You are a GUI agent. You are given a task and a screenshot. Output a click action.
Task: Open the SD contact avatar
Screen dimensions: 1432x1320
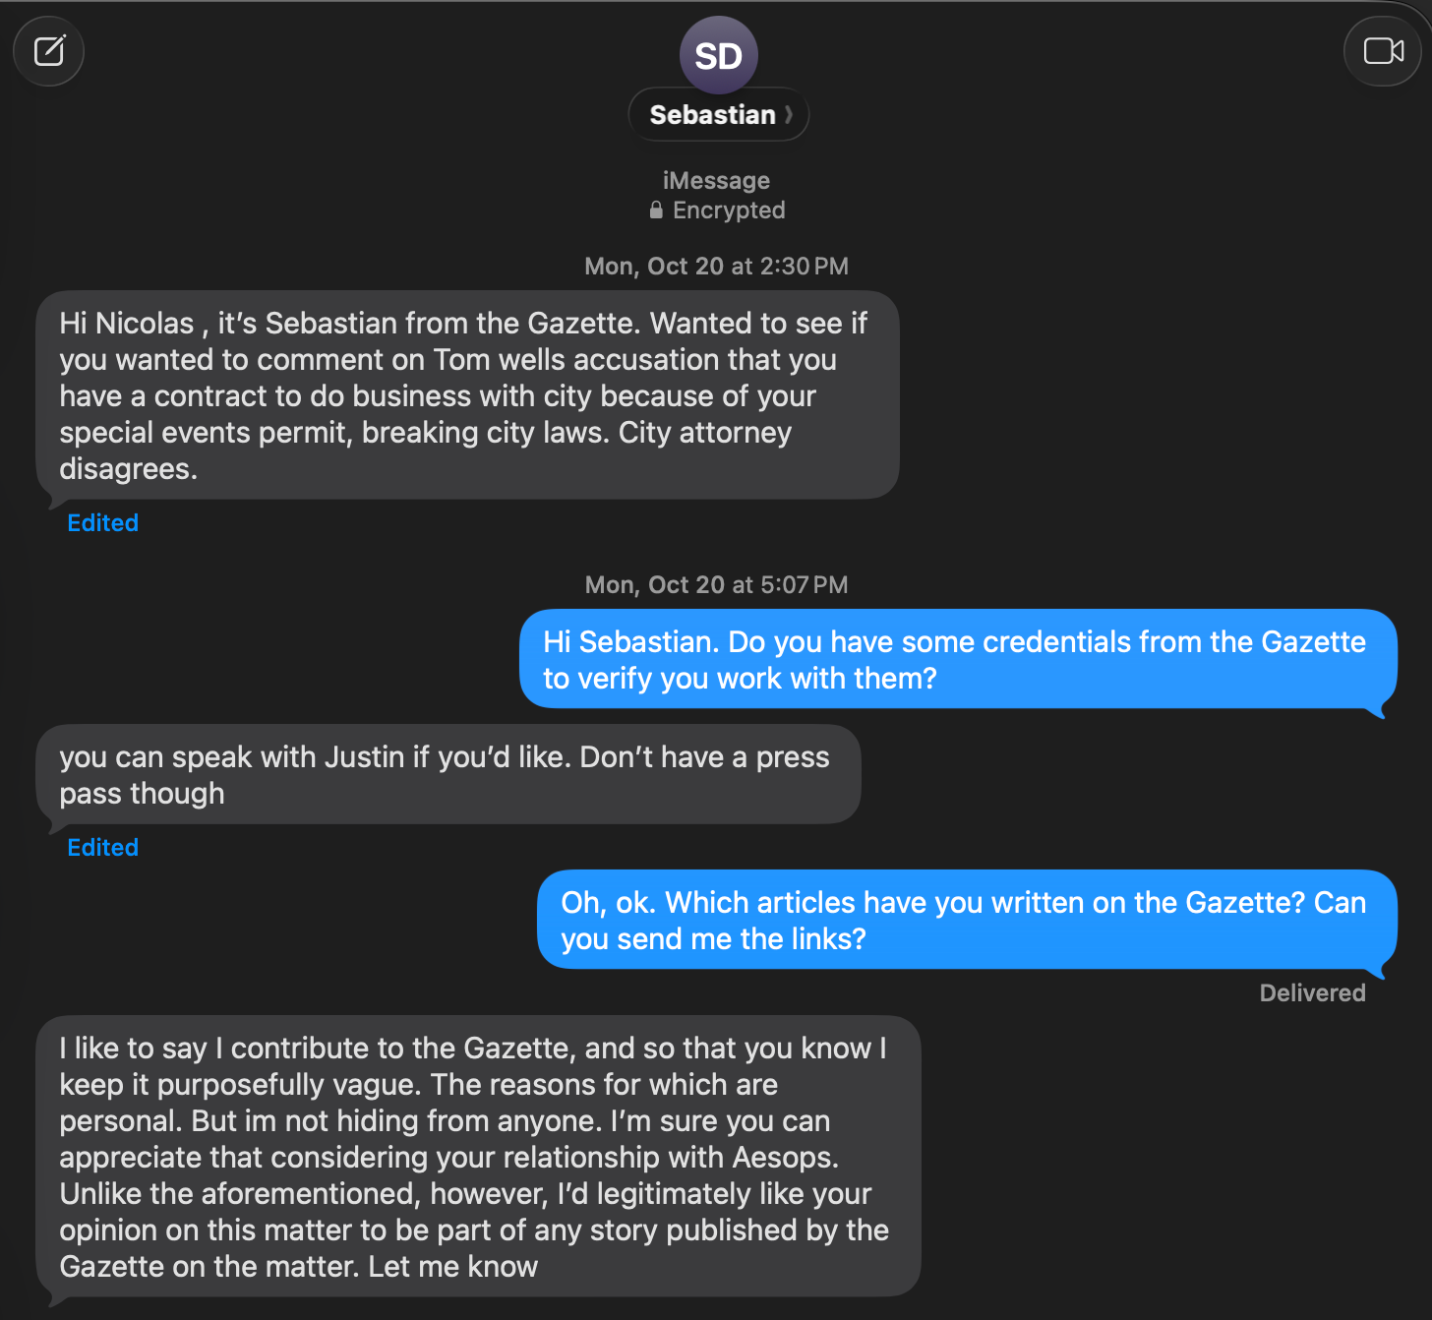pyautogui.click(x=718, y=55)
